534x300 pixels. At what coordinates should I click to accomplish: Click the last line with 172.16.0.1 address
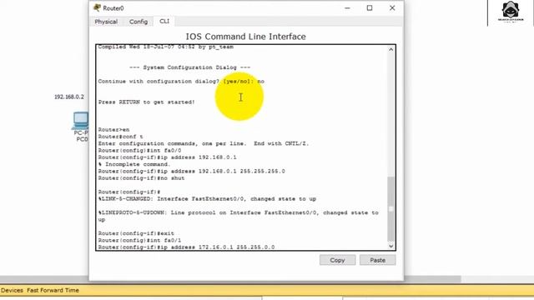(x=186, y=247)
